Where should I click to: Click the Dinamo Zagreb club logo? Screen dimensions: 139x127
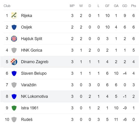(14, 62)
